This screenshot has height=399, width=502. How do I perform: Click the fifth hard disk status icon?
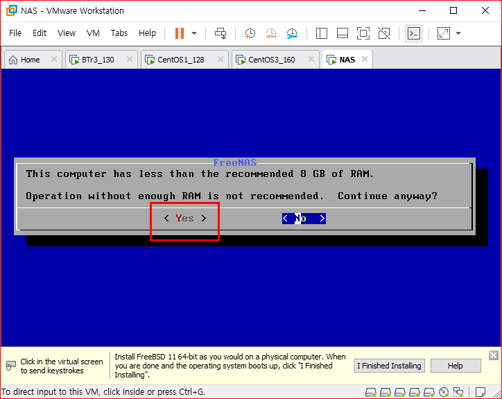point(429,392)
